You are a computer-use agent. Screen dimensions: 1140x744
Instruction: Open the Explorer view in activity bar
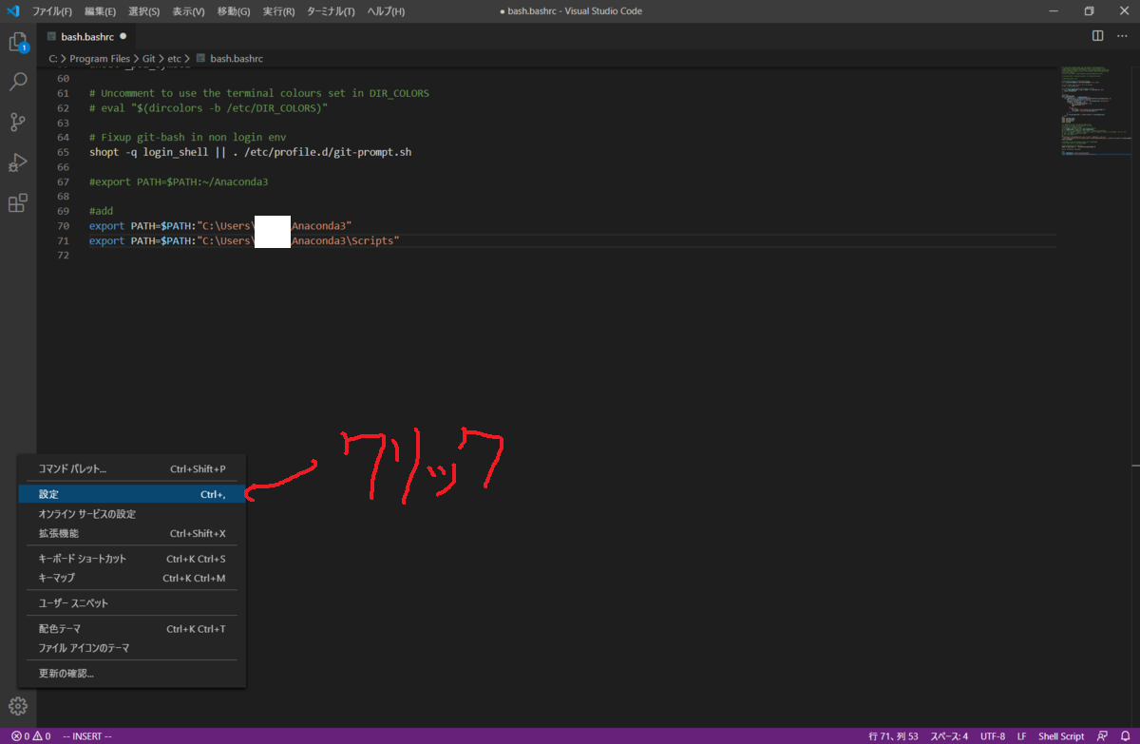click(x=18, y=43)
